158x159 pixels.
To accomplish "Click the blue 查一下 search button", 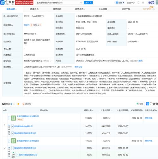I will [x=88, y=3].
